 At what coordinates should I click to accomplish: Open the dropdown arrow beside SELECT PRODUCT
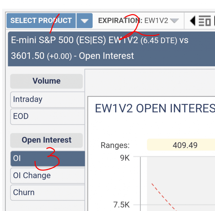84,21
